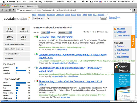Open the View menu
The width and height of the screenshot is (137, 103).
31,2
